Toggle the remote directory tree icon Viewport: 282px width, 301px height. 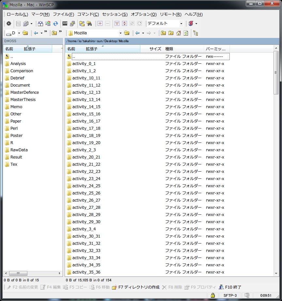(x=196, y=33)
